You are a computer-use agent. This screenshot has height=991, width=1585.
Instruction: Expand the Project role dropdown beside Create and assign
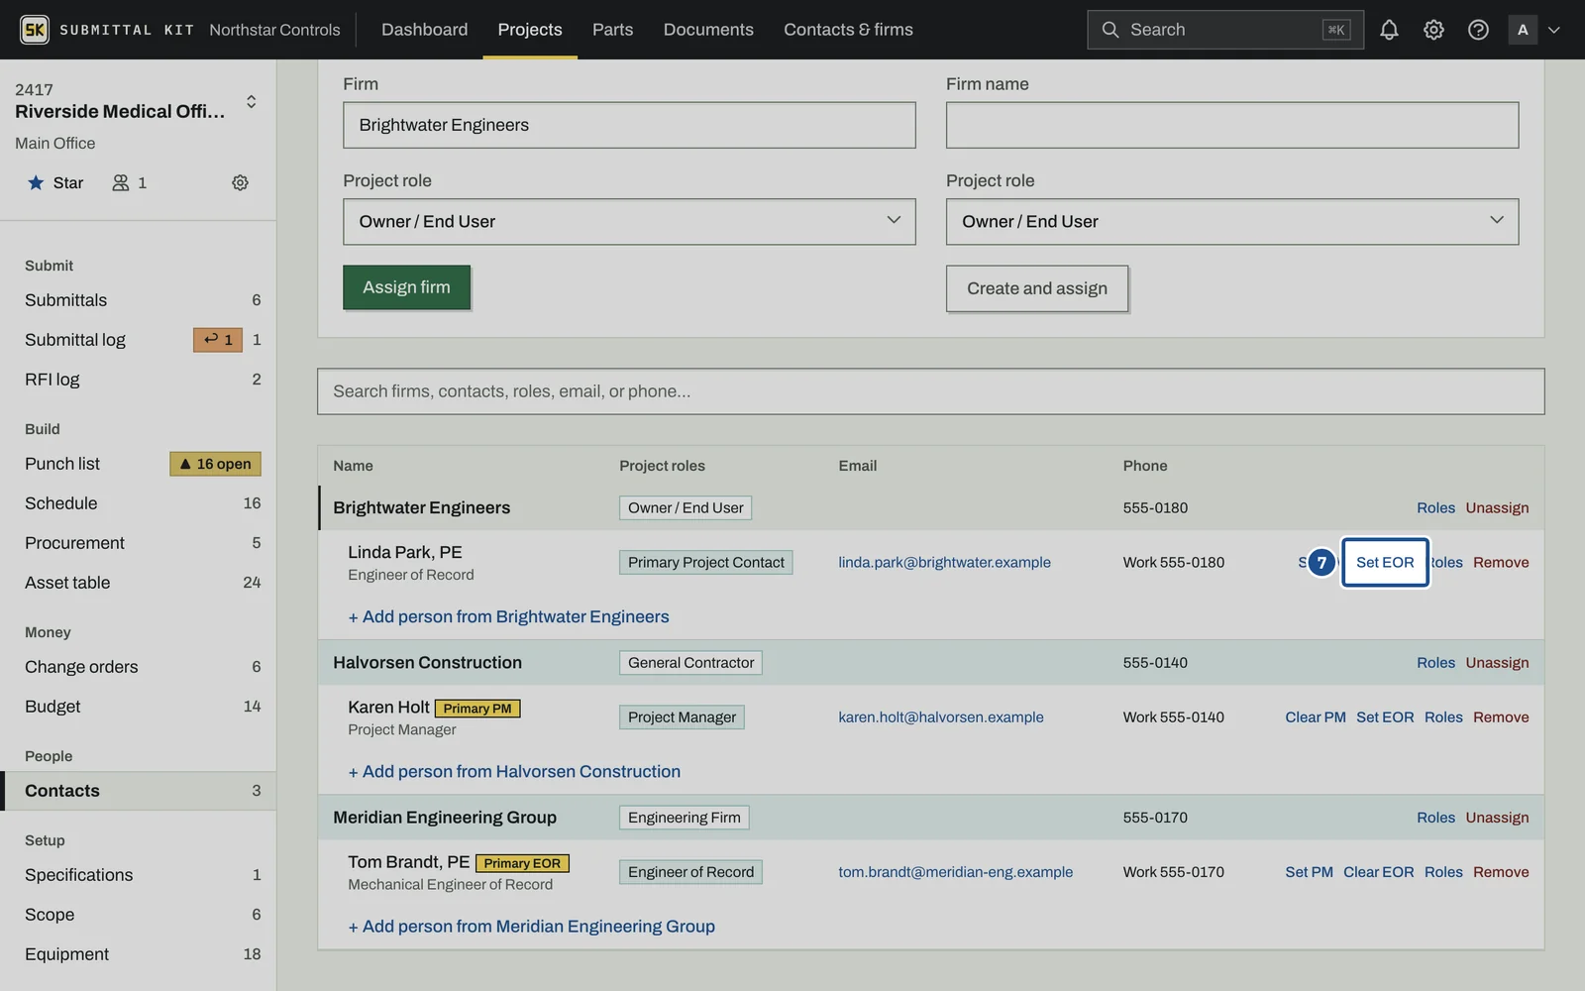pos(1231,222)
